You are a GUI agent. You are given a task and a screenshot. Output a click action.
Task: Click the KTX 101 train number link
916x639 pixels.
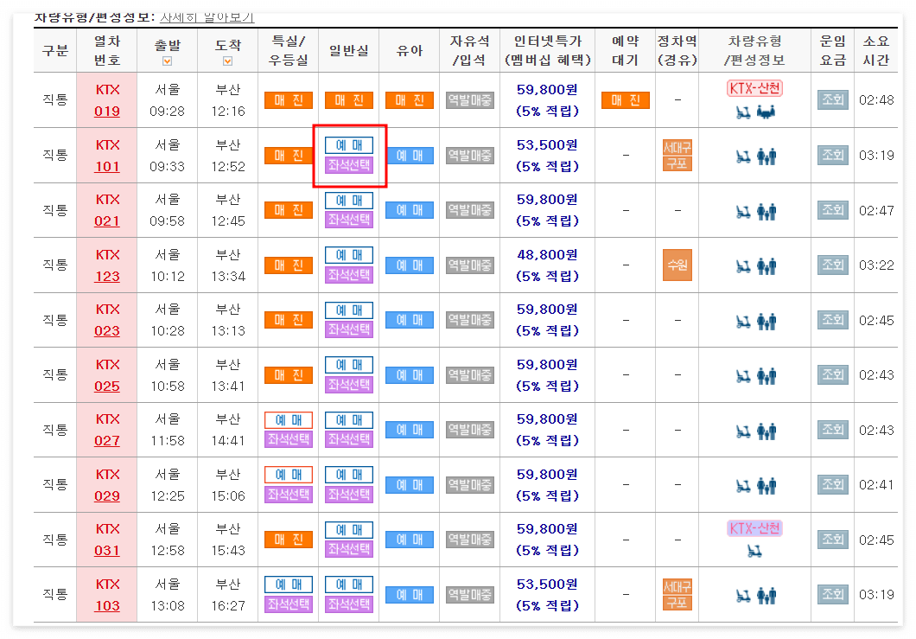click(x=106, y=157)
